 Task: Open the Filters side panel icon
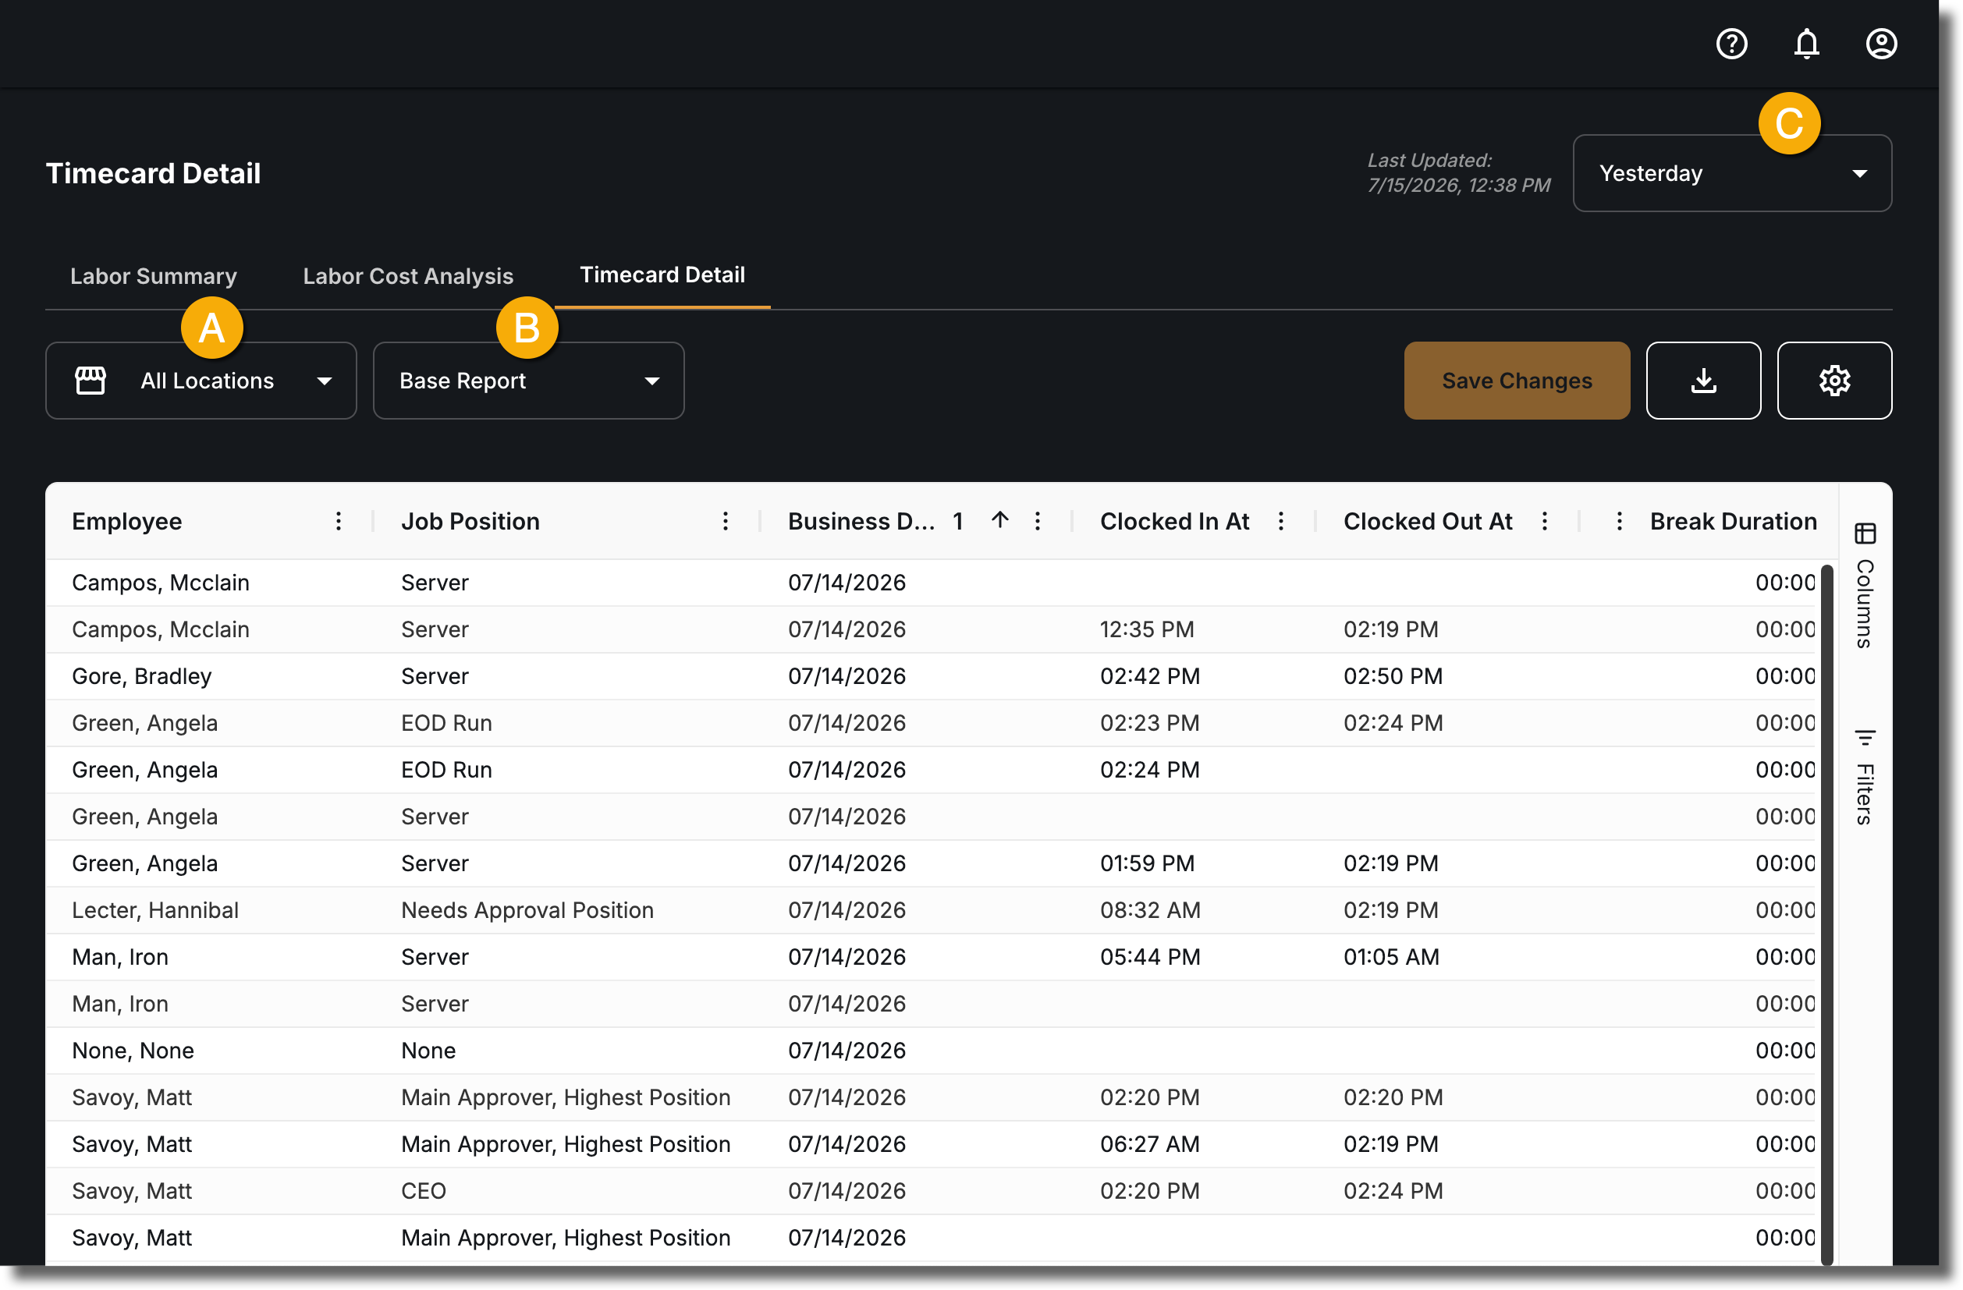[x=1865, y=737]
